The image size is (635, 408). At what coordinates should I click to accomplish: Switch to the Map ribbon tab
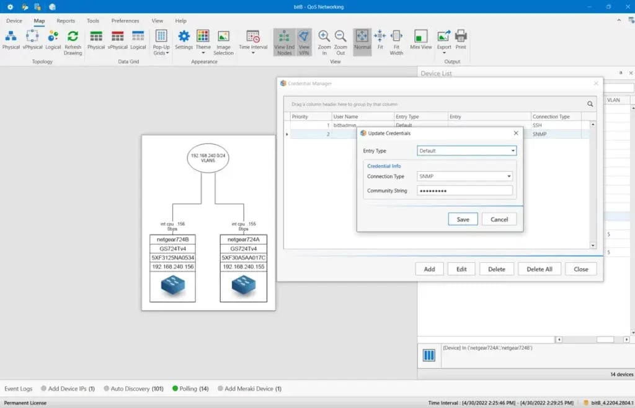click(39, 20)
